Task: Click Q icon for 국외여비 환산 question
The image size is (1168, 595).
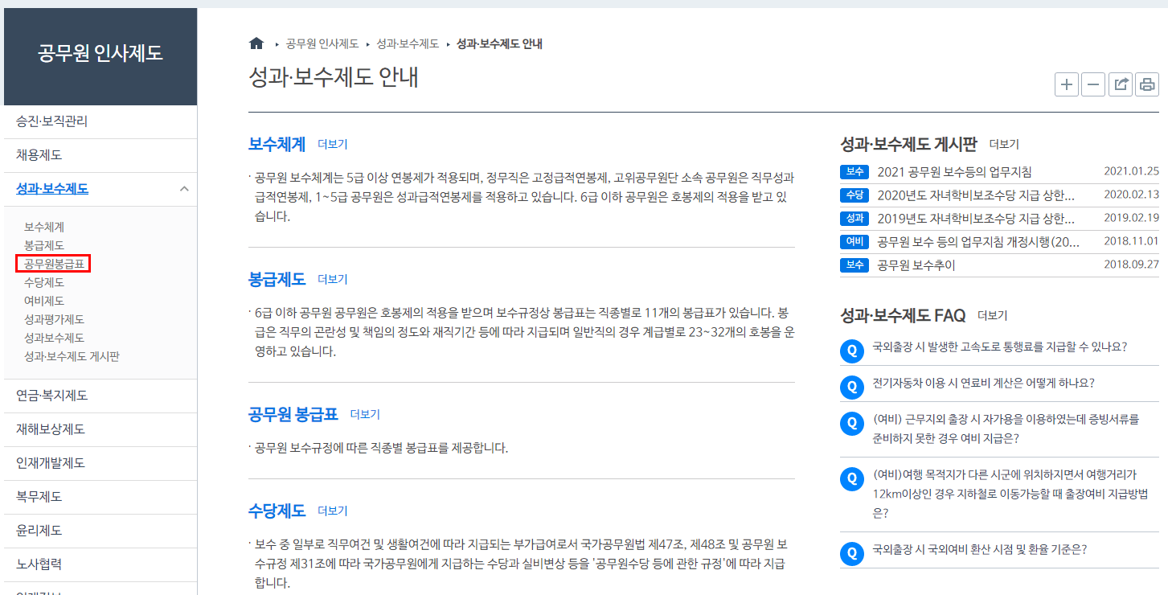Action: coord(851,553)
